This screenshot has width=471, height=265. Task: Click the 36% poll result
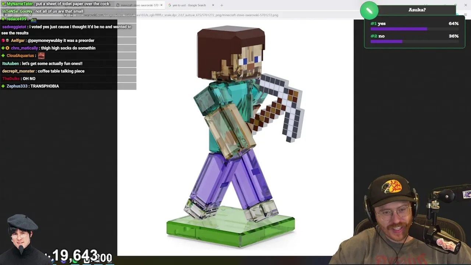(453, 36)
